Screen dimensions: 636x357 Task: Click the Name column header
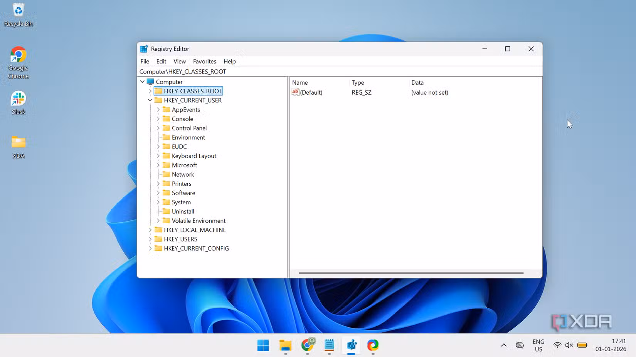click(300, 82)
